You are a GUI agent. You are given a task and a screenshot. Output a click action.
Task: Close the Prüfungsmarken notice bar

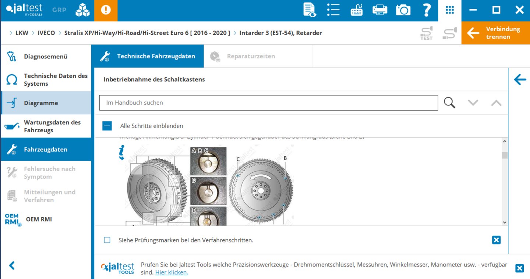coord(496,240)
